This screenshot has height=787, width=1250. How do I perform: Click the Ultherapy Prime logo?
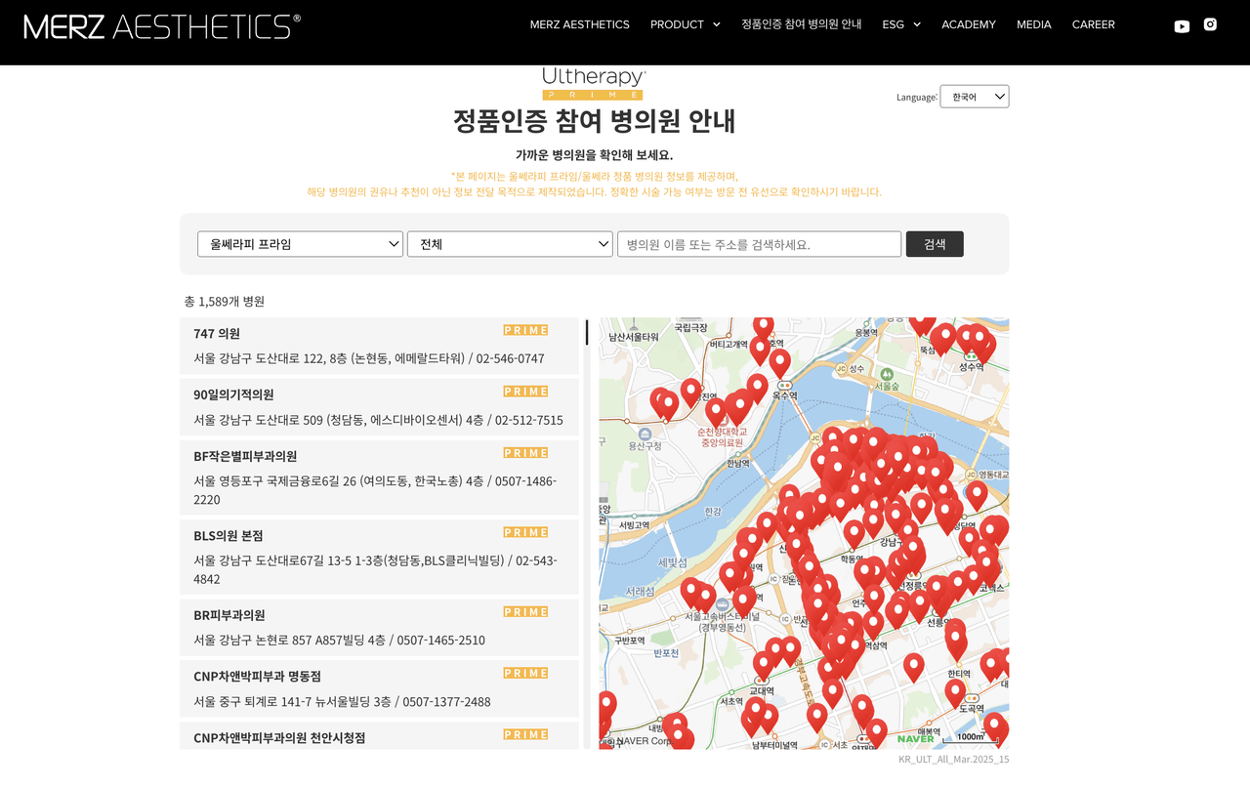click(x=594, y=83)
